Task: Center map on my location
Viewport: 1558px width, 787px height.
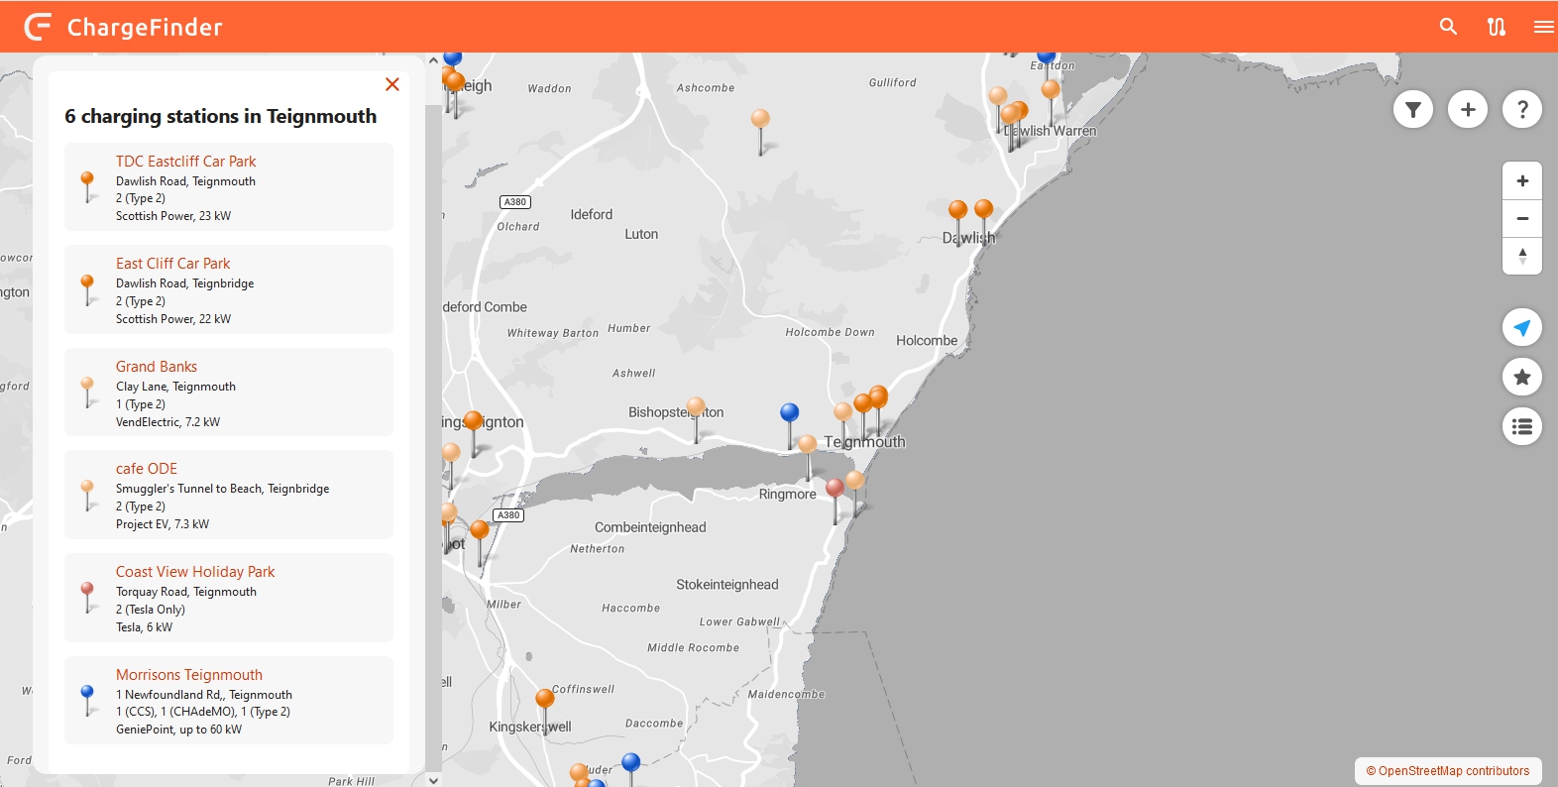Action: pyautogui.click(x=1522, y=327)
